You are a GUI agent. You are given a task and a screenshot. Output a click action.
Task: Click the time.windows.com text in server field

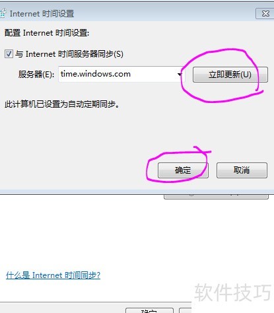96,74
